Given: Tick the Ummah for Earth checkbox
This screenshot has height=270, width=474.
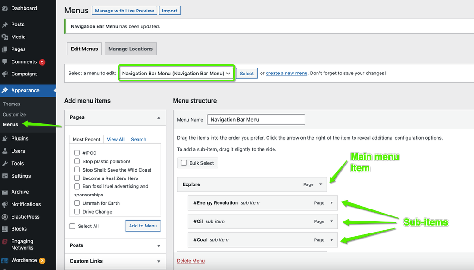Looking at the screenshot, I should (x=77, y=203).
